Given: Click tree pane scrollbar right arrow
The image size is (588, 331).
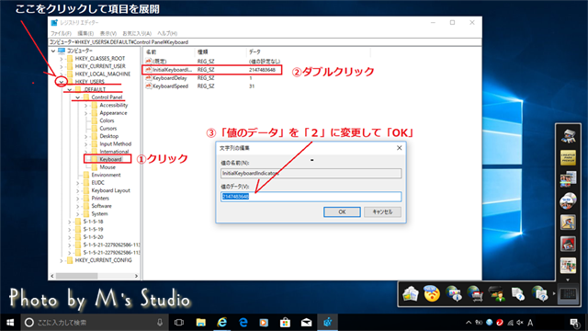Looking at the screenshot, I should [136, 276].
